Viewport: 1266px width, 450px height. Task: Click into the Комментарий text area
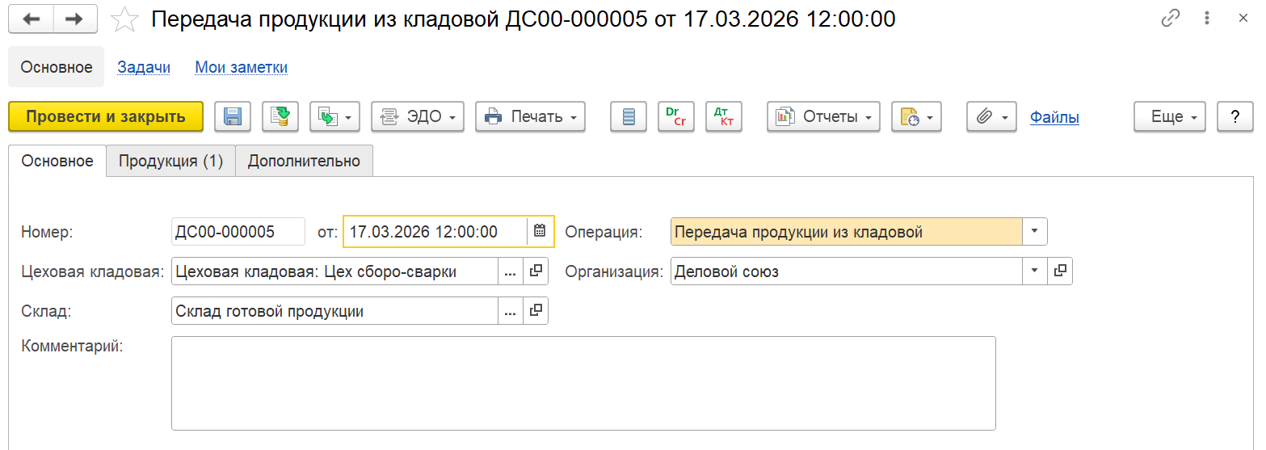click(583, 384)
